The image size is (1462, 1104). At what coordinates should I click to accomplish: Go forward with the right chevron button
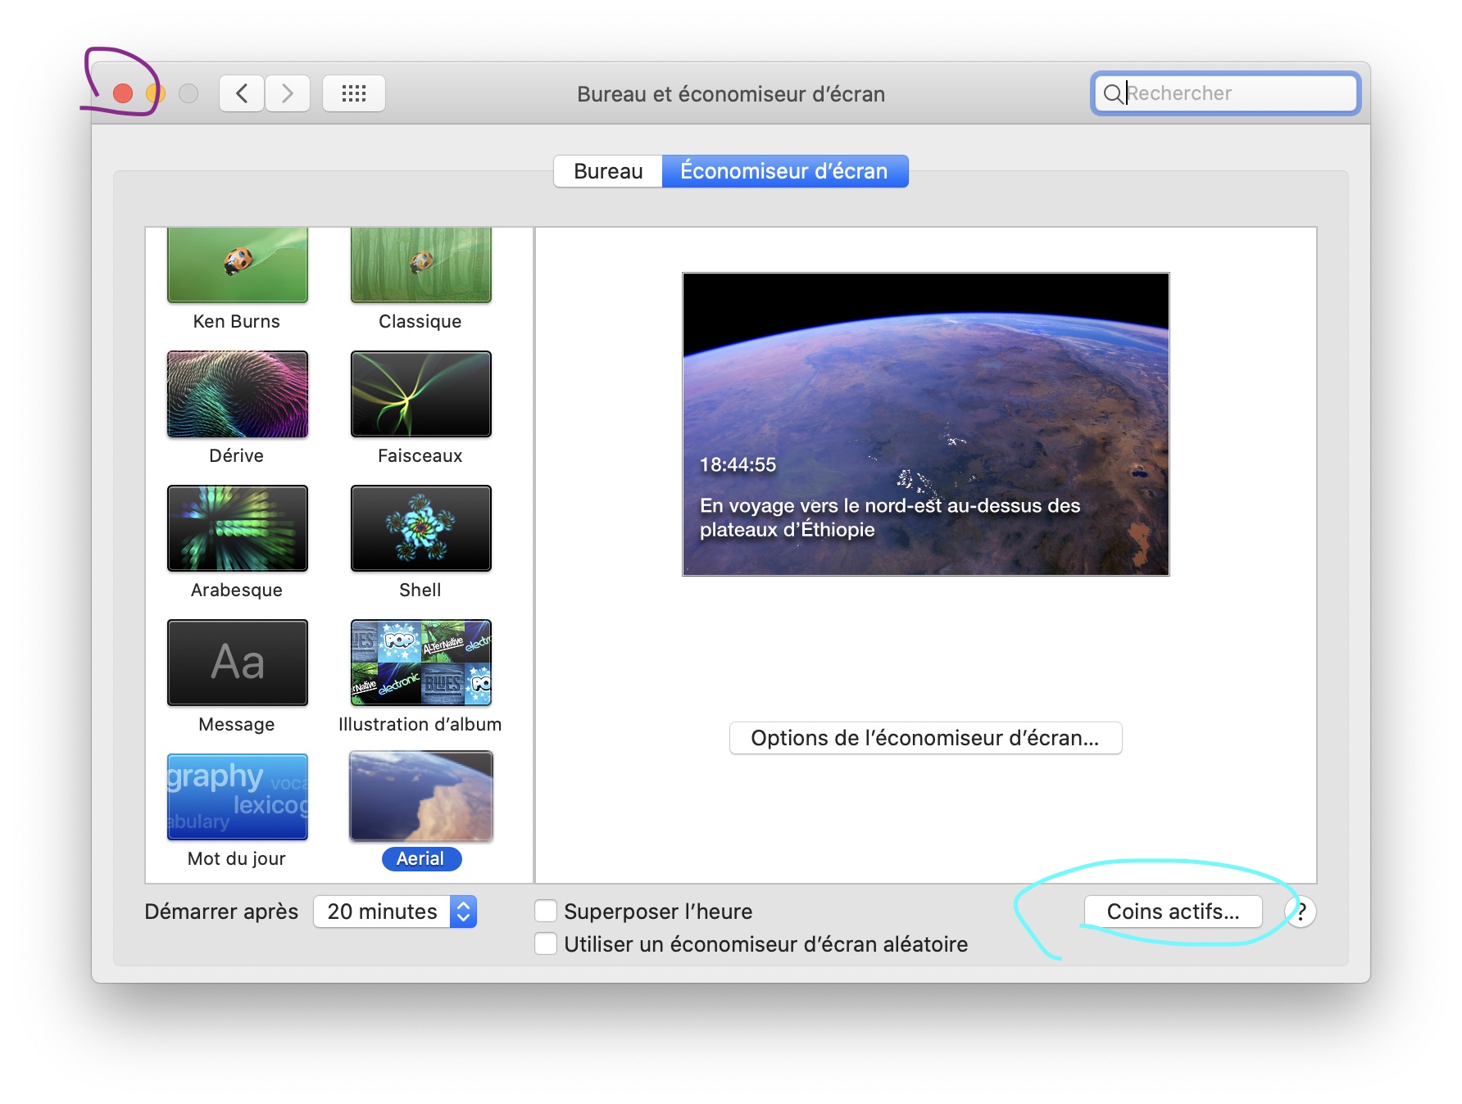click(288, 93)
